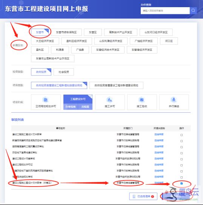Tick the 防空地下室易地建设审批 row checkbox

tap(181, 153)
